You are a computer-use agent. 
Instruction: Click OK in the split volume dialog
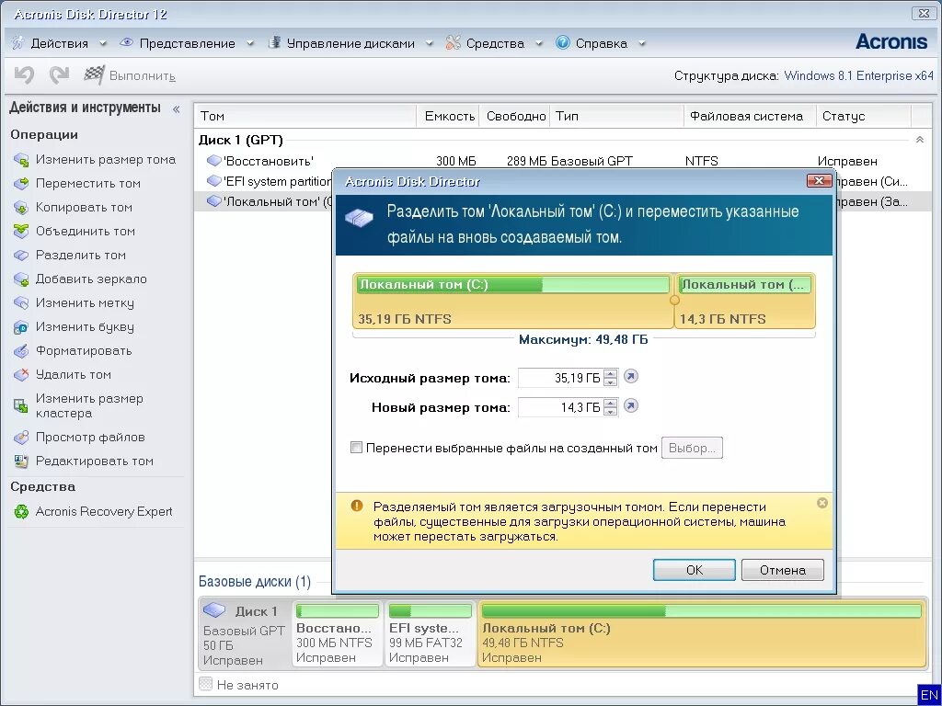pos(694,570)
